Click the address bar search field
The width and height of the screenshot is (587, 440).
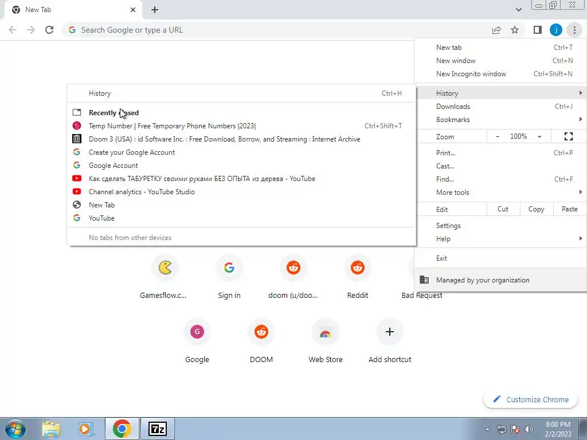pyautogui.click(x=277, y=30)
